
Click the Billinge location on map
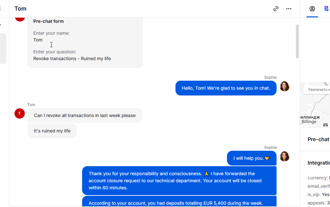(x=309, y=122)
